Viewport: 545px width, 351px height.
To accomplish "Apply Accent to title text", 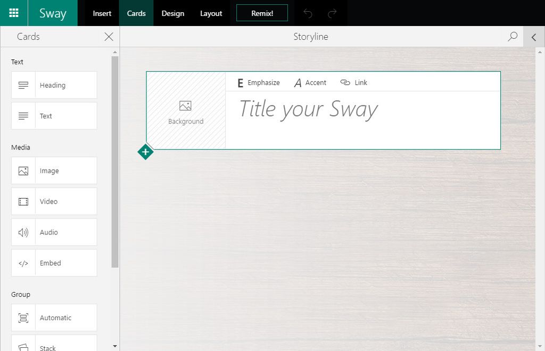I will 310,82.
